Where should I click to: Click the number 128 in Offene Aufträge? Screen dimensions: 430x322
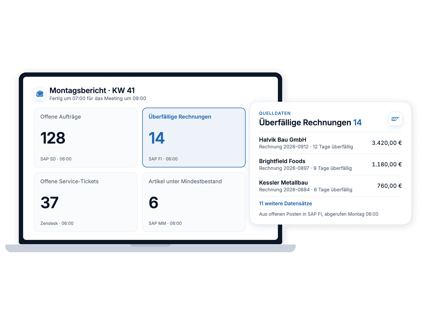click(53, 138)
